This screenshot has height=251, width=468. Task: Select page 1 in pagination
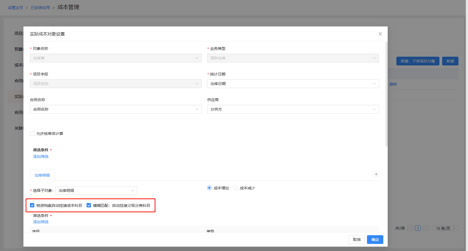(x=418, y=228)
